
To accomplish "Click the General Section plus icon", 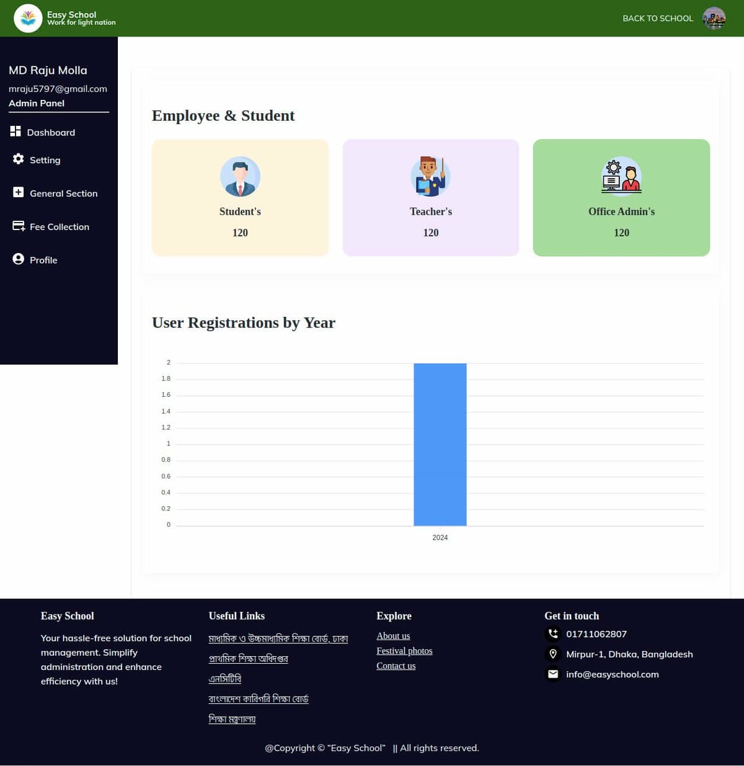I will point(17,192).
